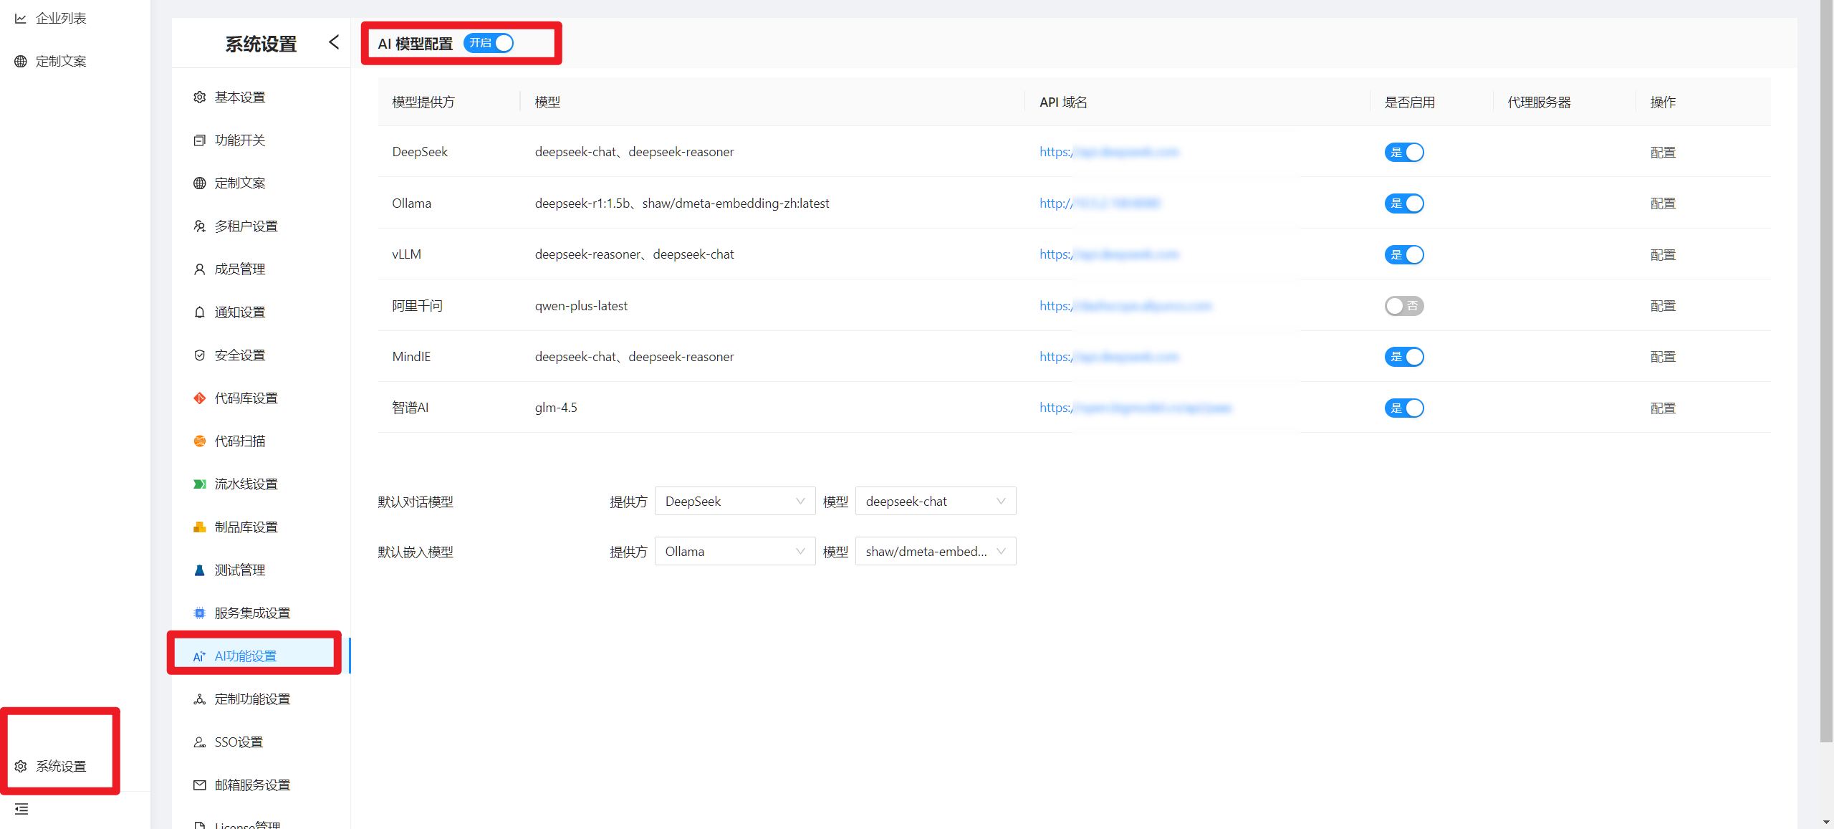Click the bottom-left menu fold icon

(21, 809)
